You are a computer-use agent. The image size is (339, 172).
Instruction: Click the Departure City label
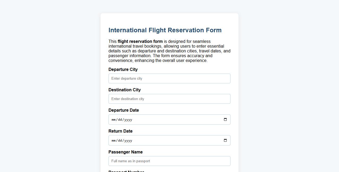123,69
